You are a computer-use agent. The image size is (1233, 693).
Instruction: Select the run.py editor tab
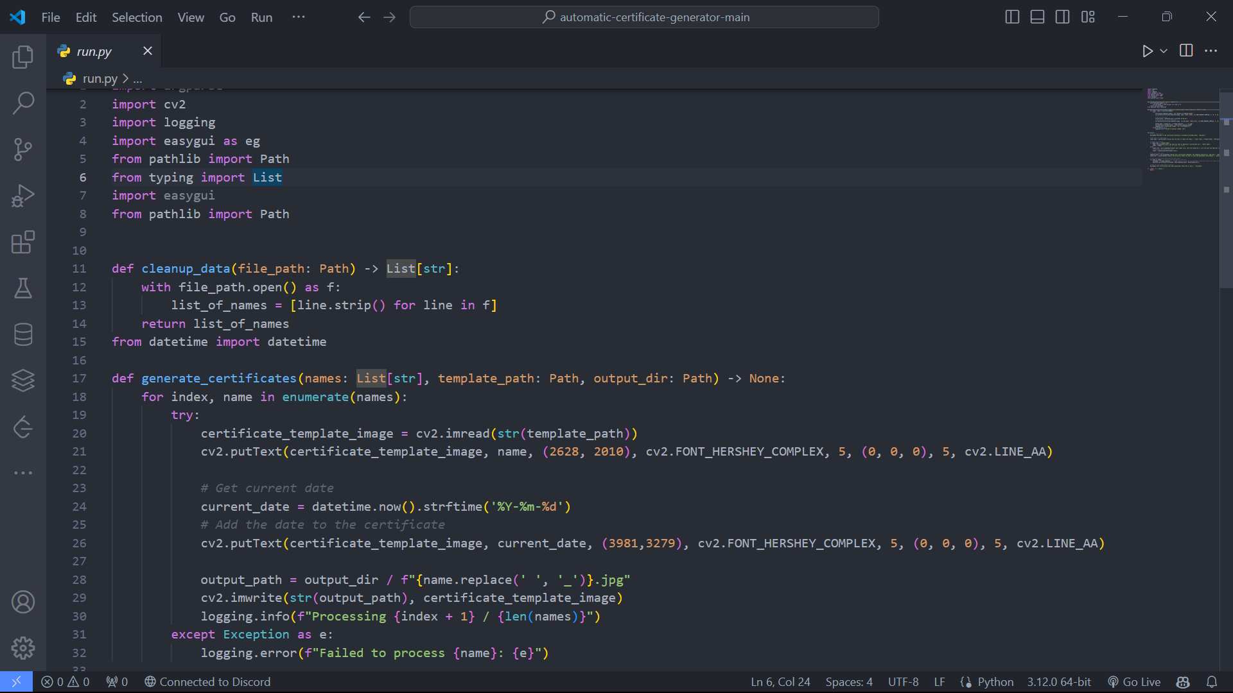94,51
